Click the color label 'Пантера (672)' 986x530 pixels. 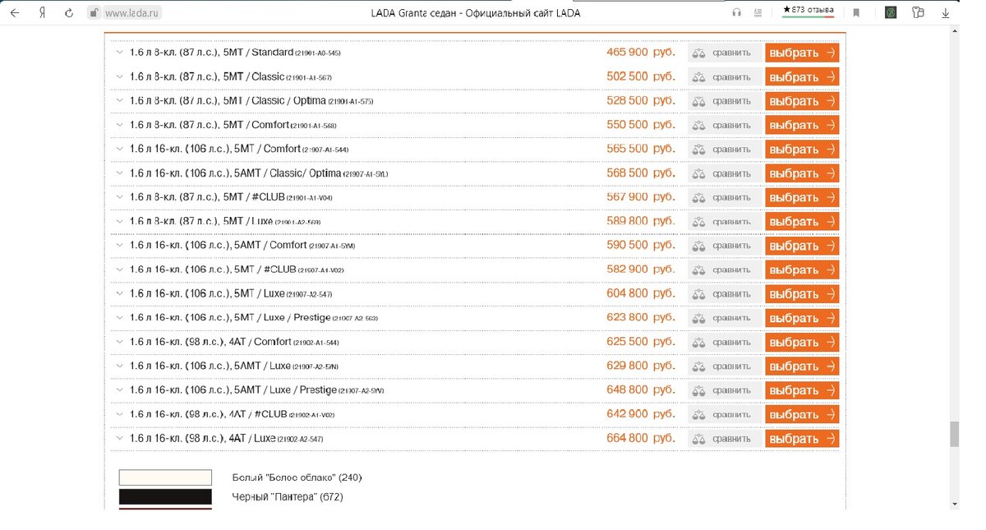coord(288,497)
